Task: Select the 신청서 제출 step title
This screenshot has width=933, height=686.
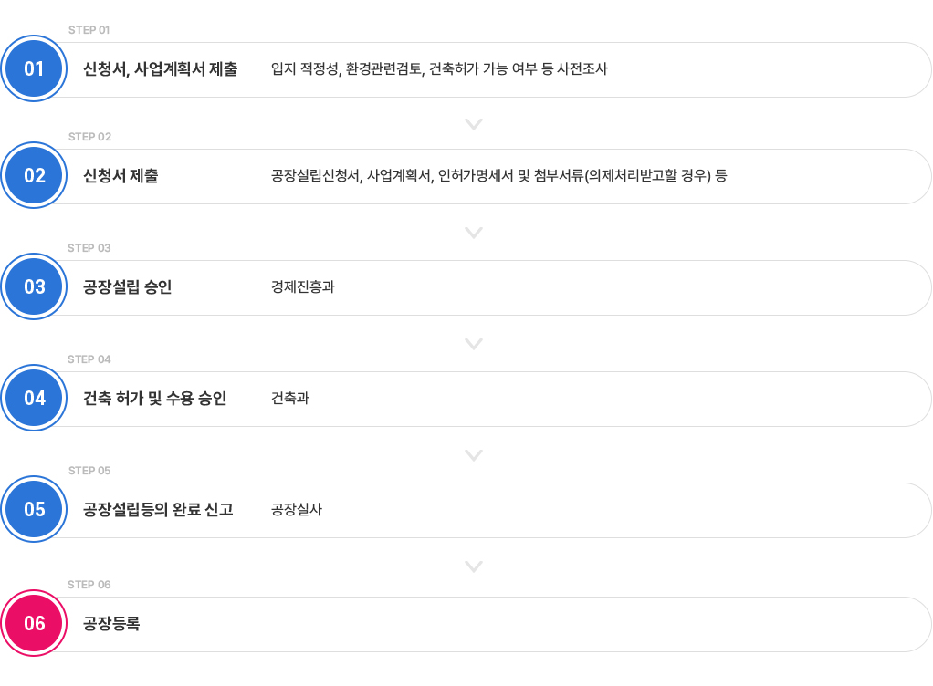Action: [x=121, y=176]
